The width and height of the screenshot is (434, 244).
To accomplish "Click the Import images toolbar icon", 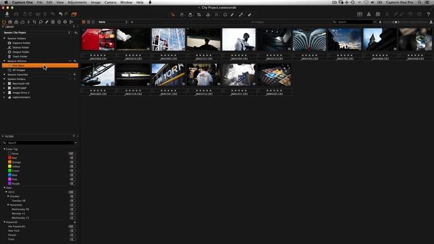I will pyautogui.click(x=7, y=14).
